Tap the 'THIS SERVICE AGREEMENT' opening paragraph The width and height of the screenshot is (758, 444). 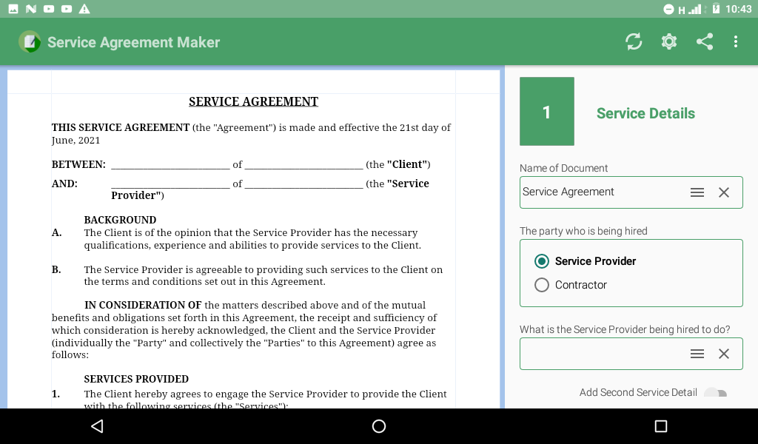pyautogui.click(x=251, y=134)
